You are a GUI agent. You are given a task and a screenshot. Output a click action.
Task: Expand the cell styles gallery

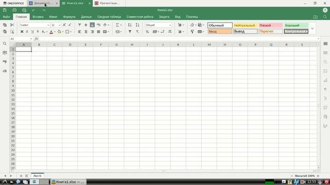(312, 28)
